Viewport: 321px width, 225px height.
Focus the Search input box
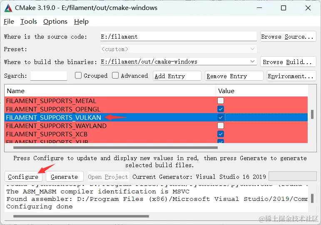click(x=49, y=76)
